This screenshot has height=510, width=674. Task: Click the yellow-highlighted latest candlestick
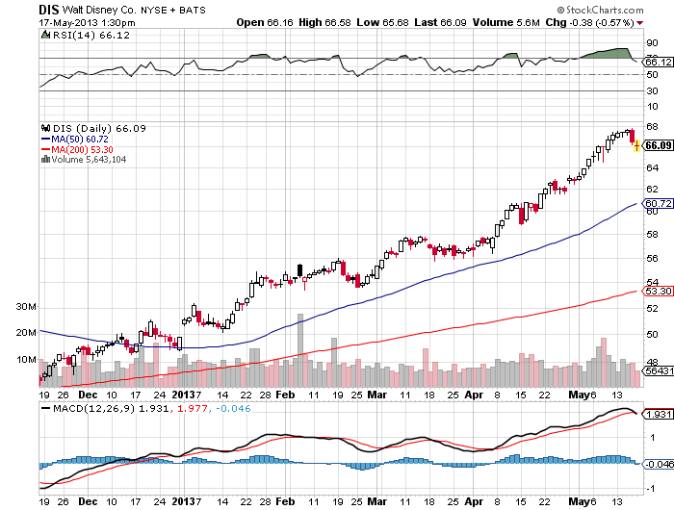point(637,145)
